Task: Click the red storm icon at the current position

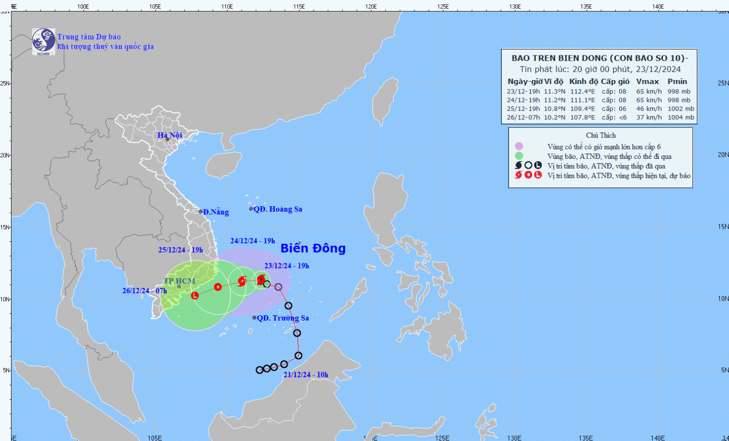Action: pyautogui.click(x=261, y=279)
